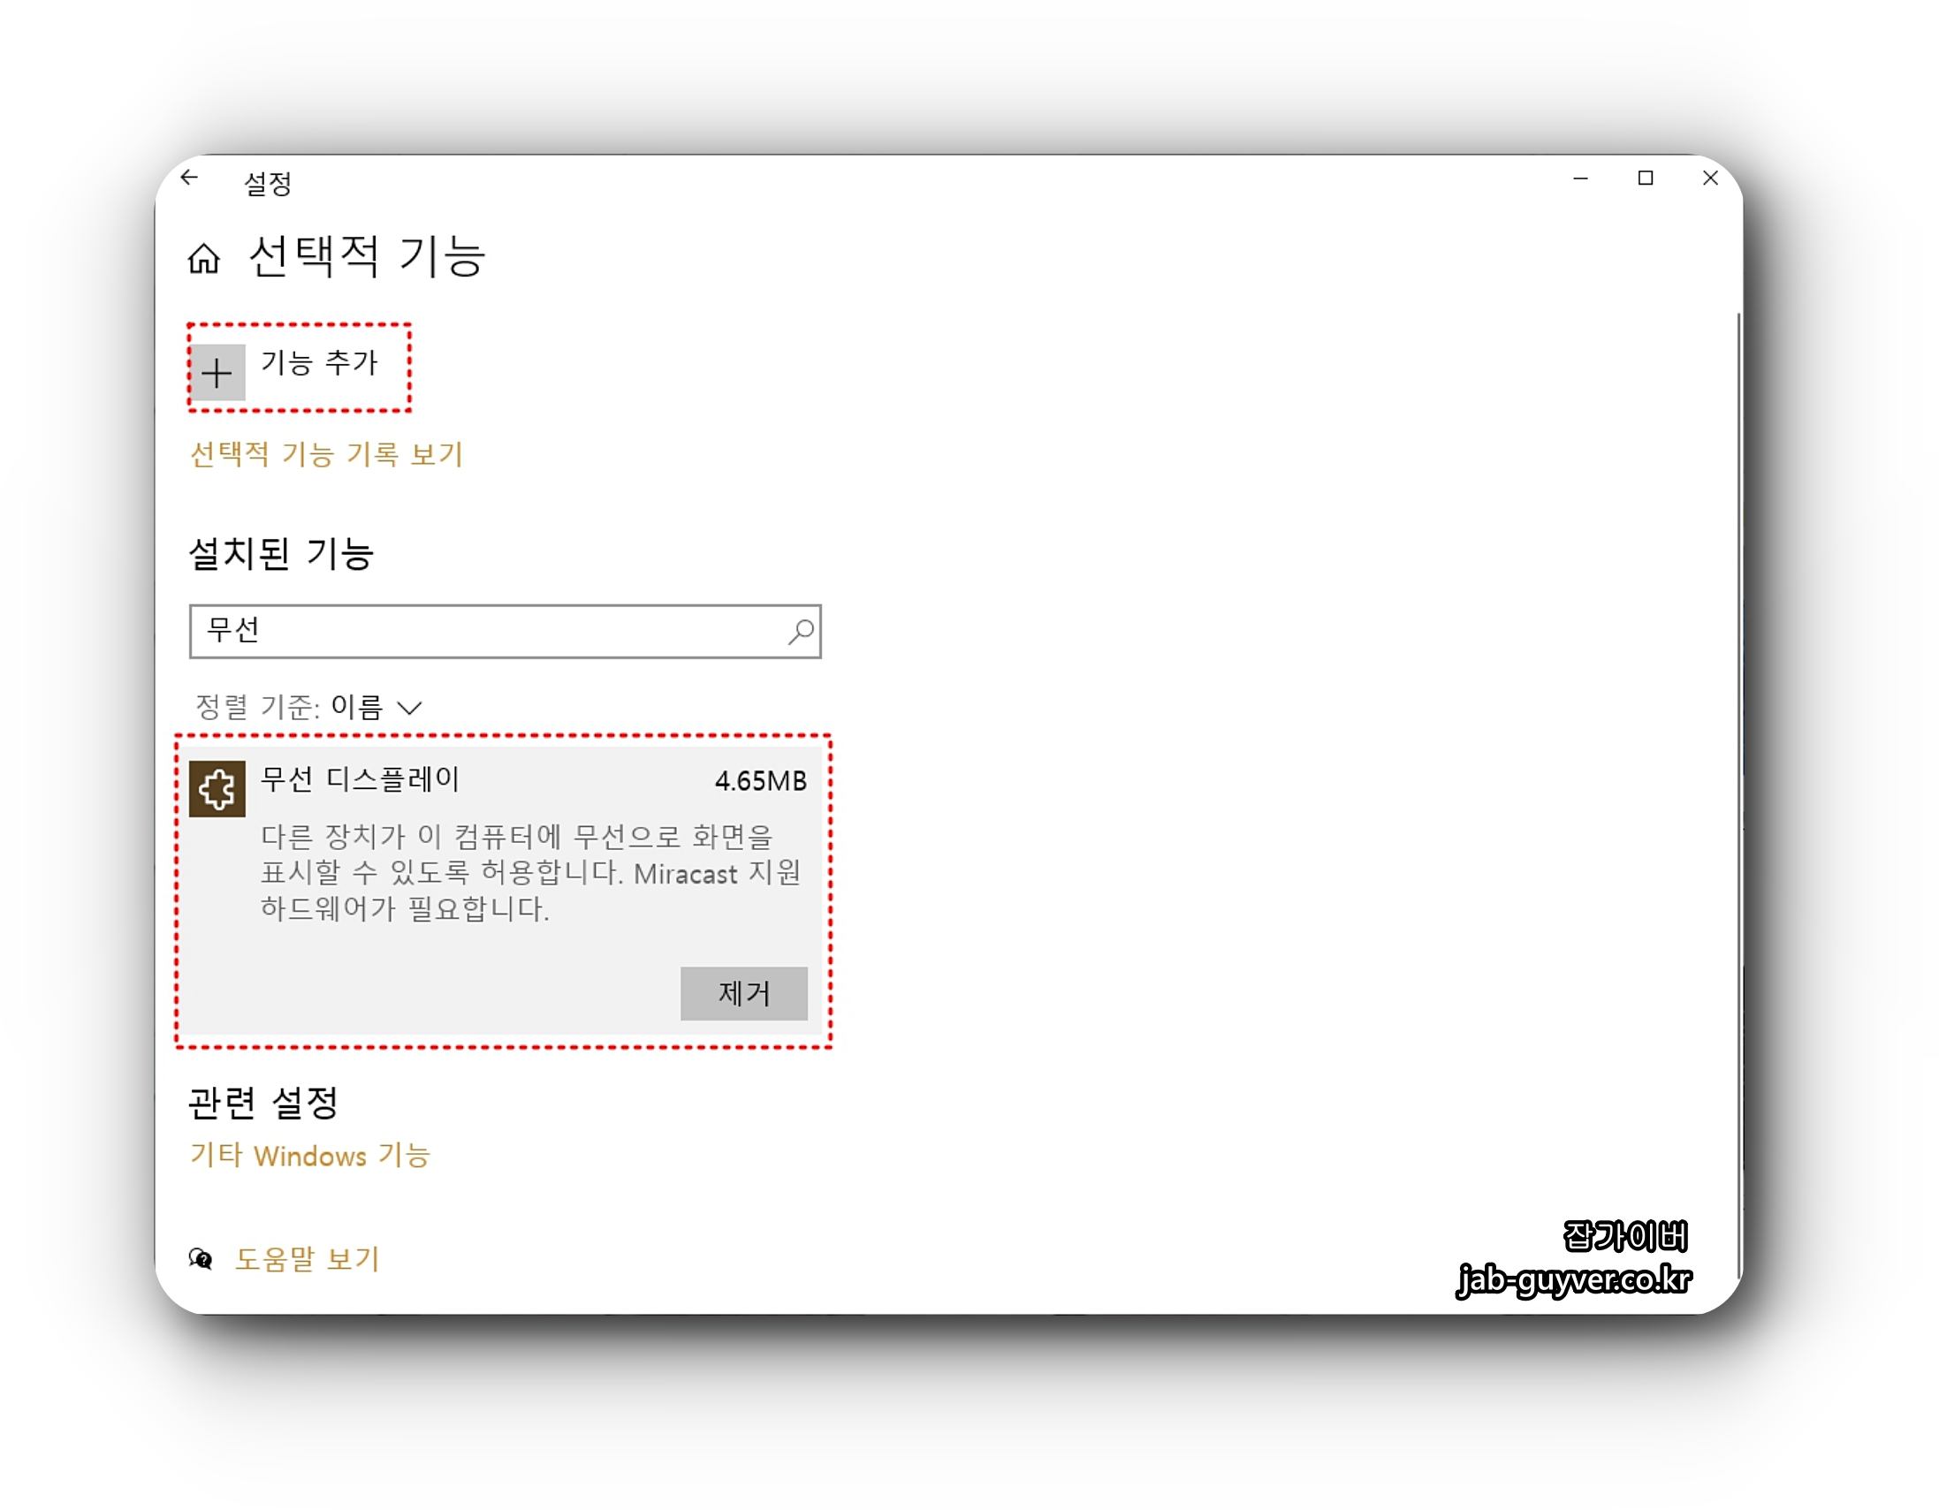The width and height of the screenshot is (1939, 1510).
Task: Open 선택적 기능 기록 보기 link
Action: pos(327,454)
